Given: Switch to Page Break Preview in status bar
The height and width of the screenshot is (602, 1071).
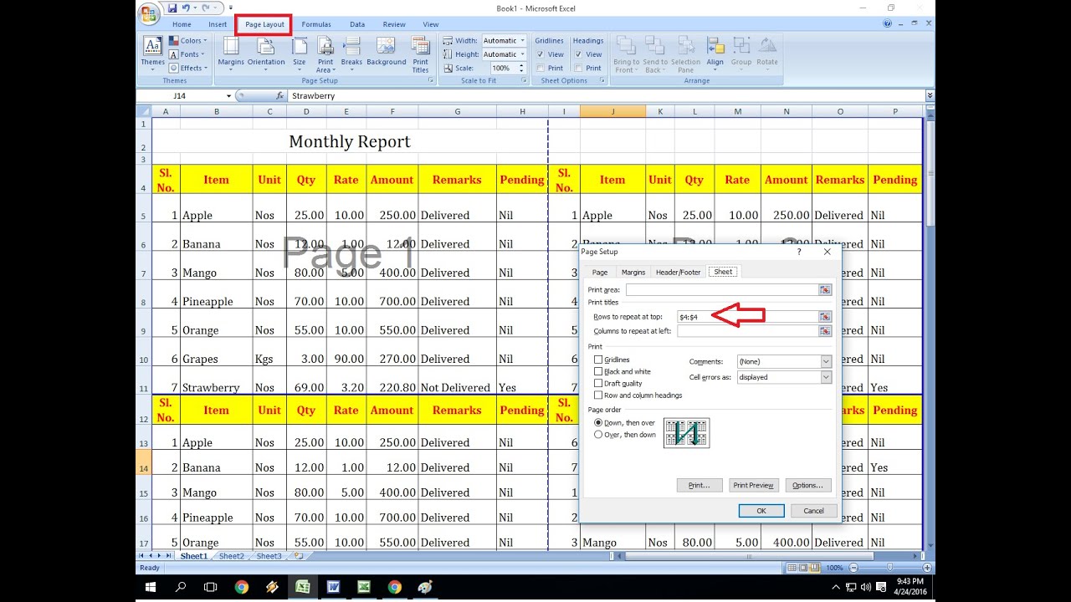Looking at the screenshot, I should pos(813,568).
